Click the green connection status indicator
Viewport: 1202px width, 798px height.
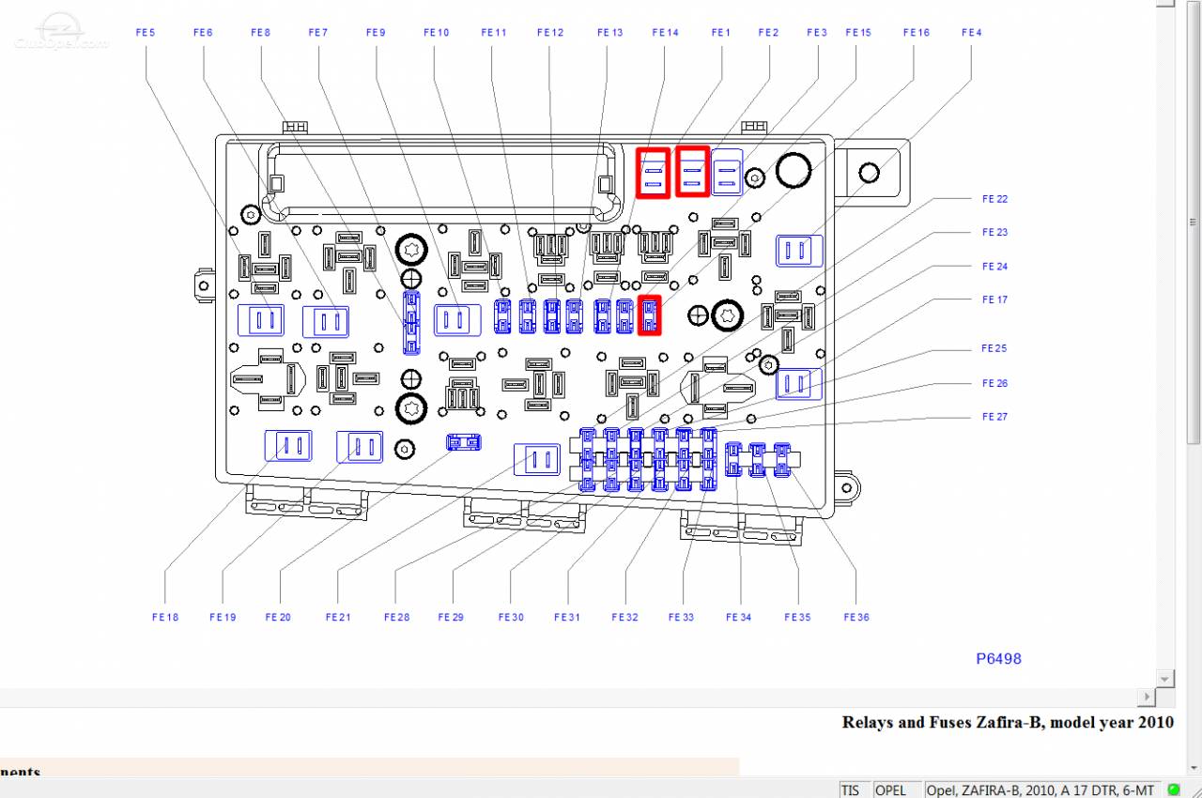(1174, 790)
